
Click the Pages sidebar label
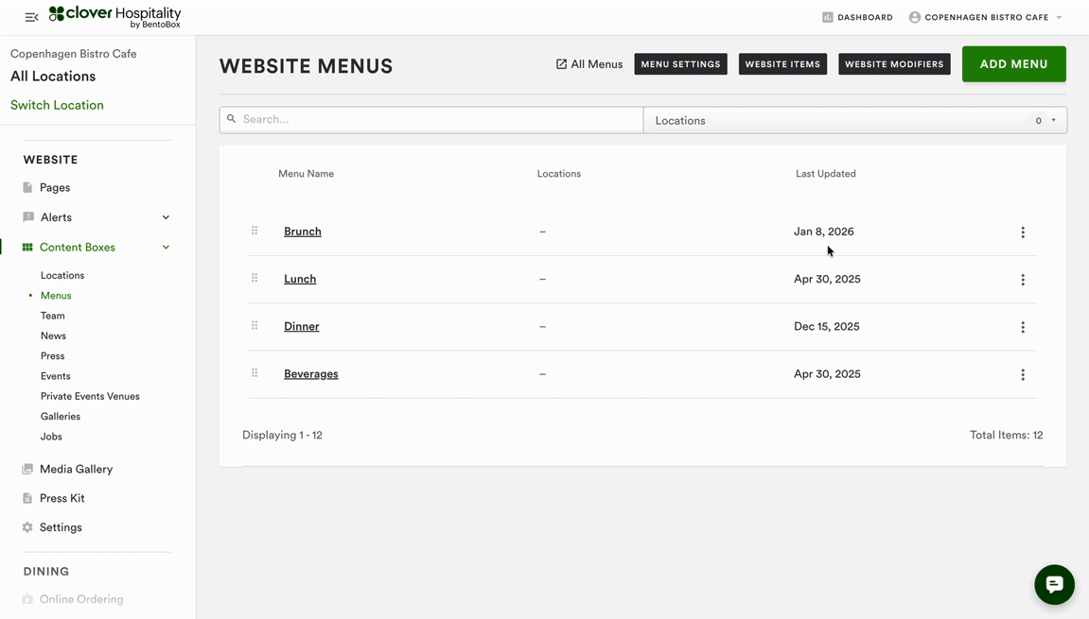(55, 187)
